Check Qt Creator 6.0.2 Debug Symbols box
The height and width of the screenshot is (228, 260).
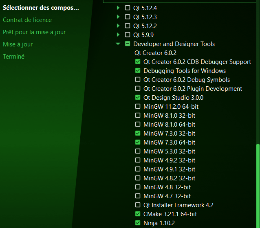click(x=138, y=79)
